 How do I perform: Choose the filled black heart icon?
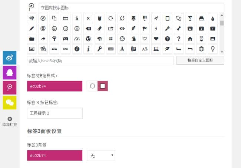[156, 39]
